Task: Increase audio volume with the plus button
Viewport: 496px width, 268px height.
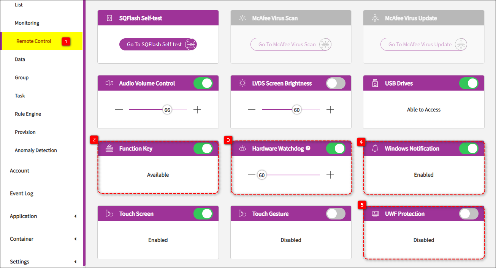Action: [197, 110]
